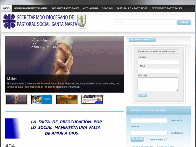Toggle the Recordarme option
196x147 pixels.
165,140
